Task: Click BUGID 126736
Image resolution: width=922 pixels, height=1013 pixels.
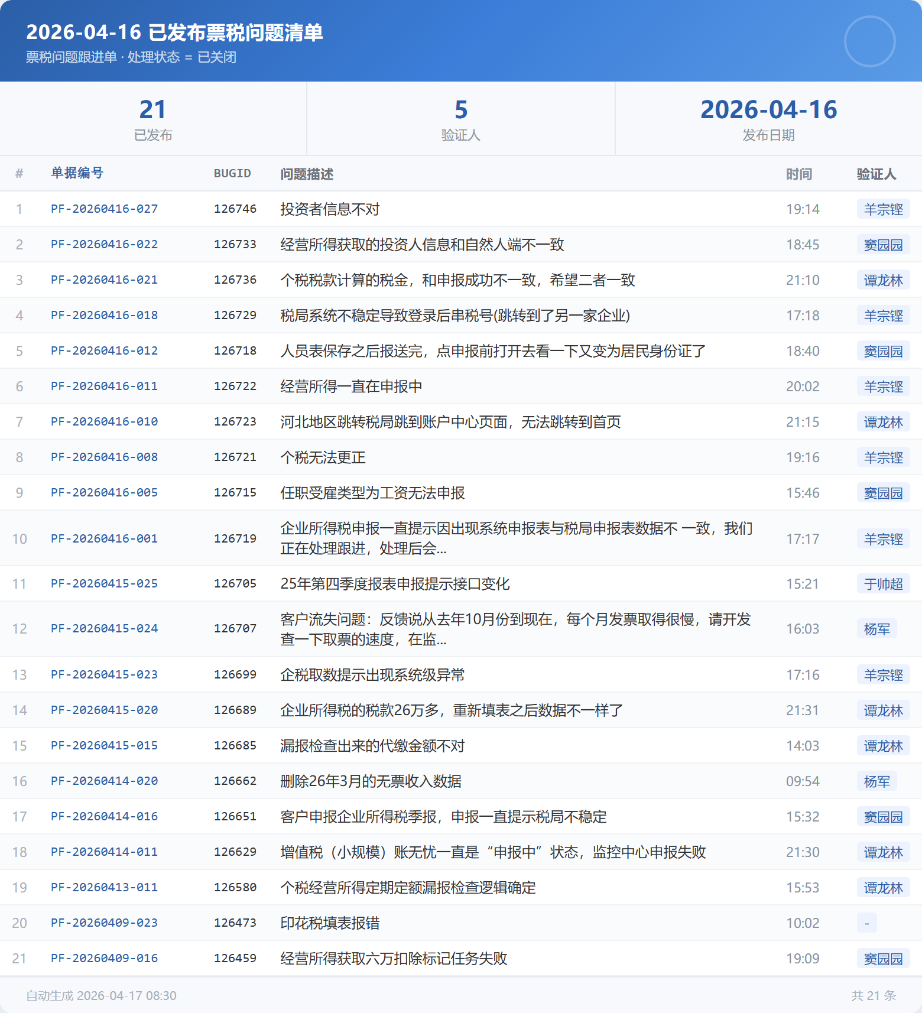Action: click(235, 280)
